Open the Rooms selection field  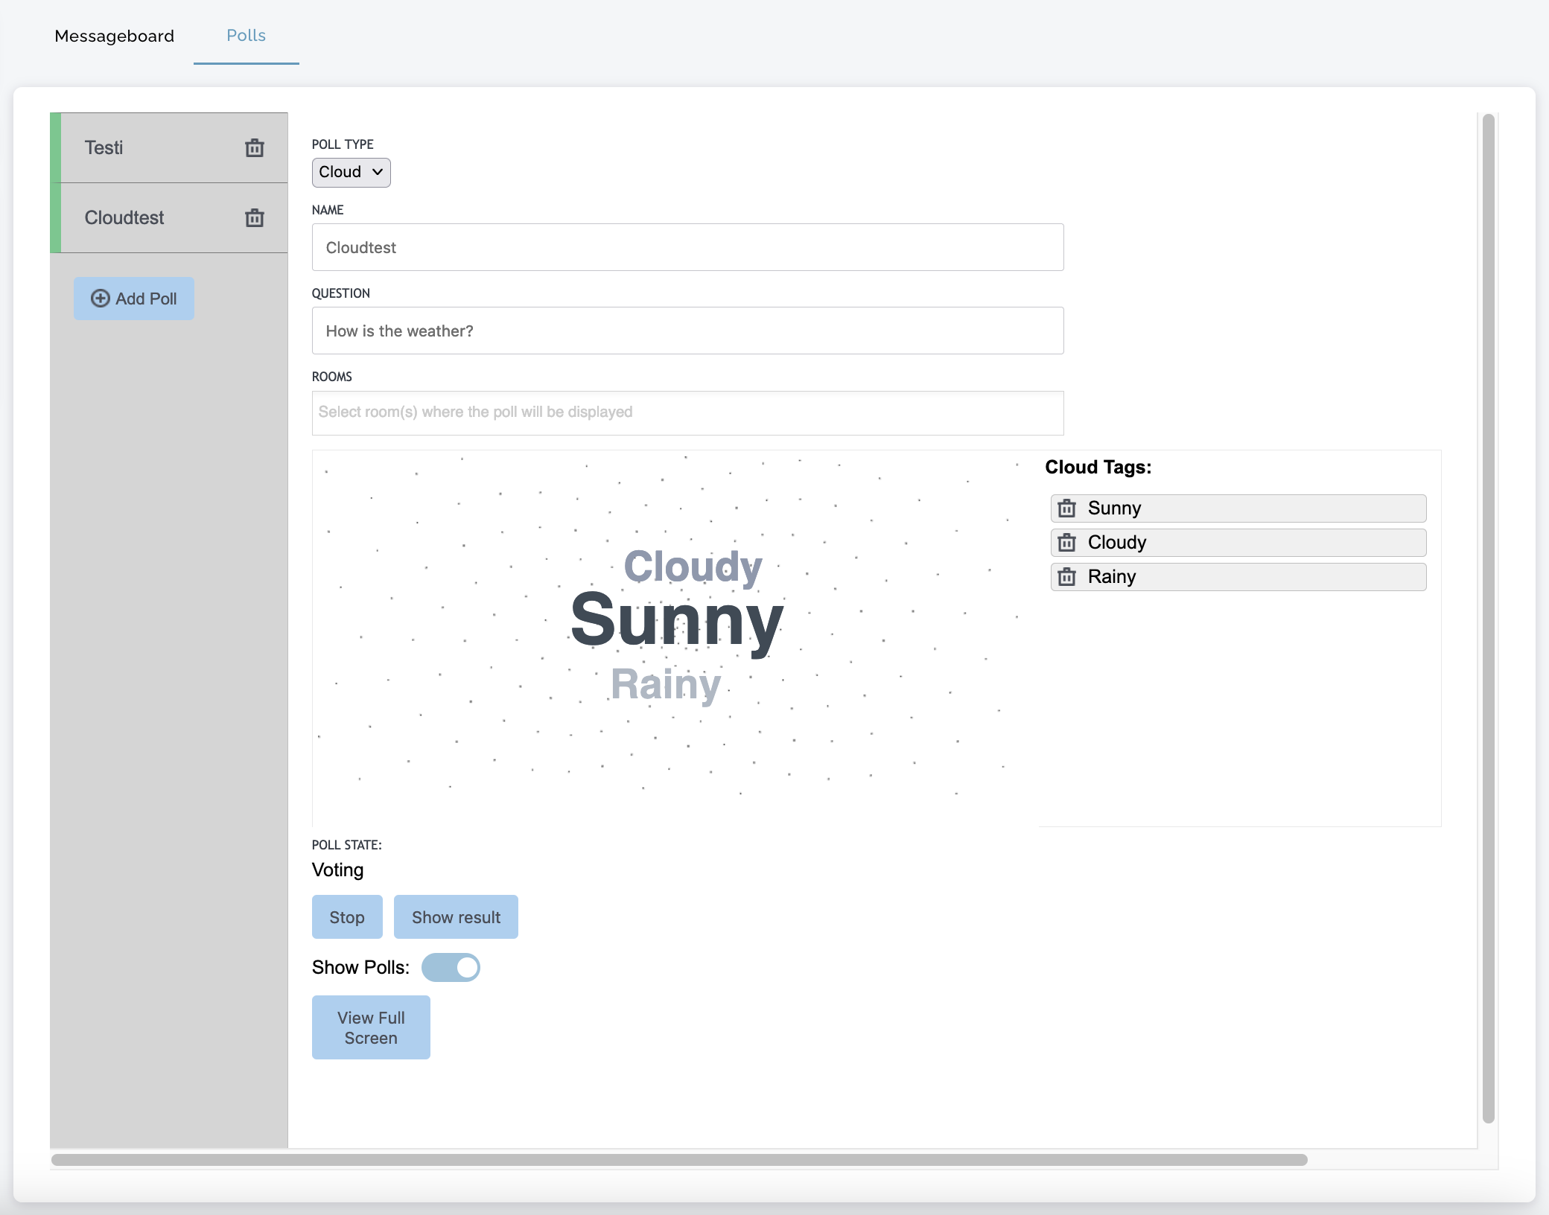[x=687, y=412]
